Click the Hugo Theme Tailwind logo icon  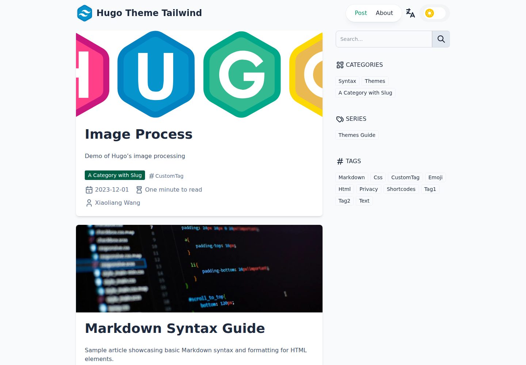(85, 13)
